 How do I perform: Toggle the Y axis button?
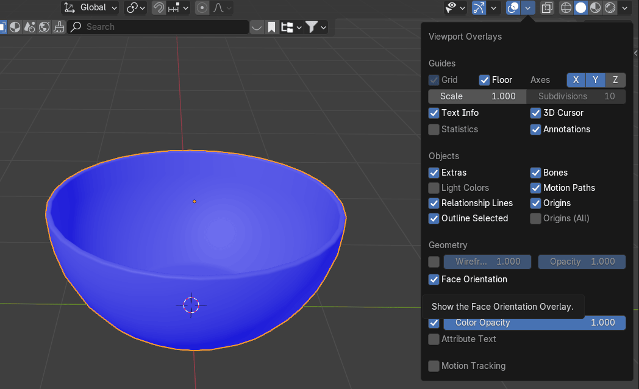595,80
